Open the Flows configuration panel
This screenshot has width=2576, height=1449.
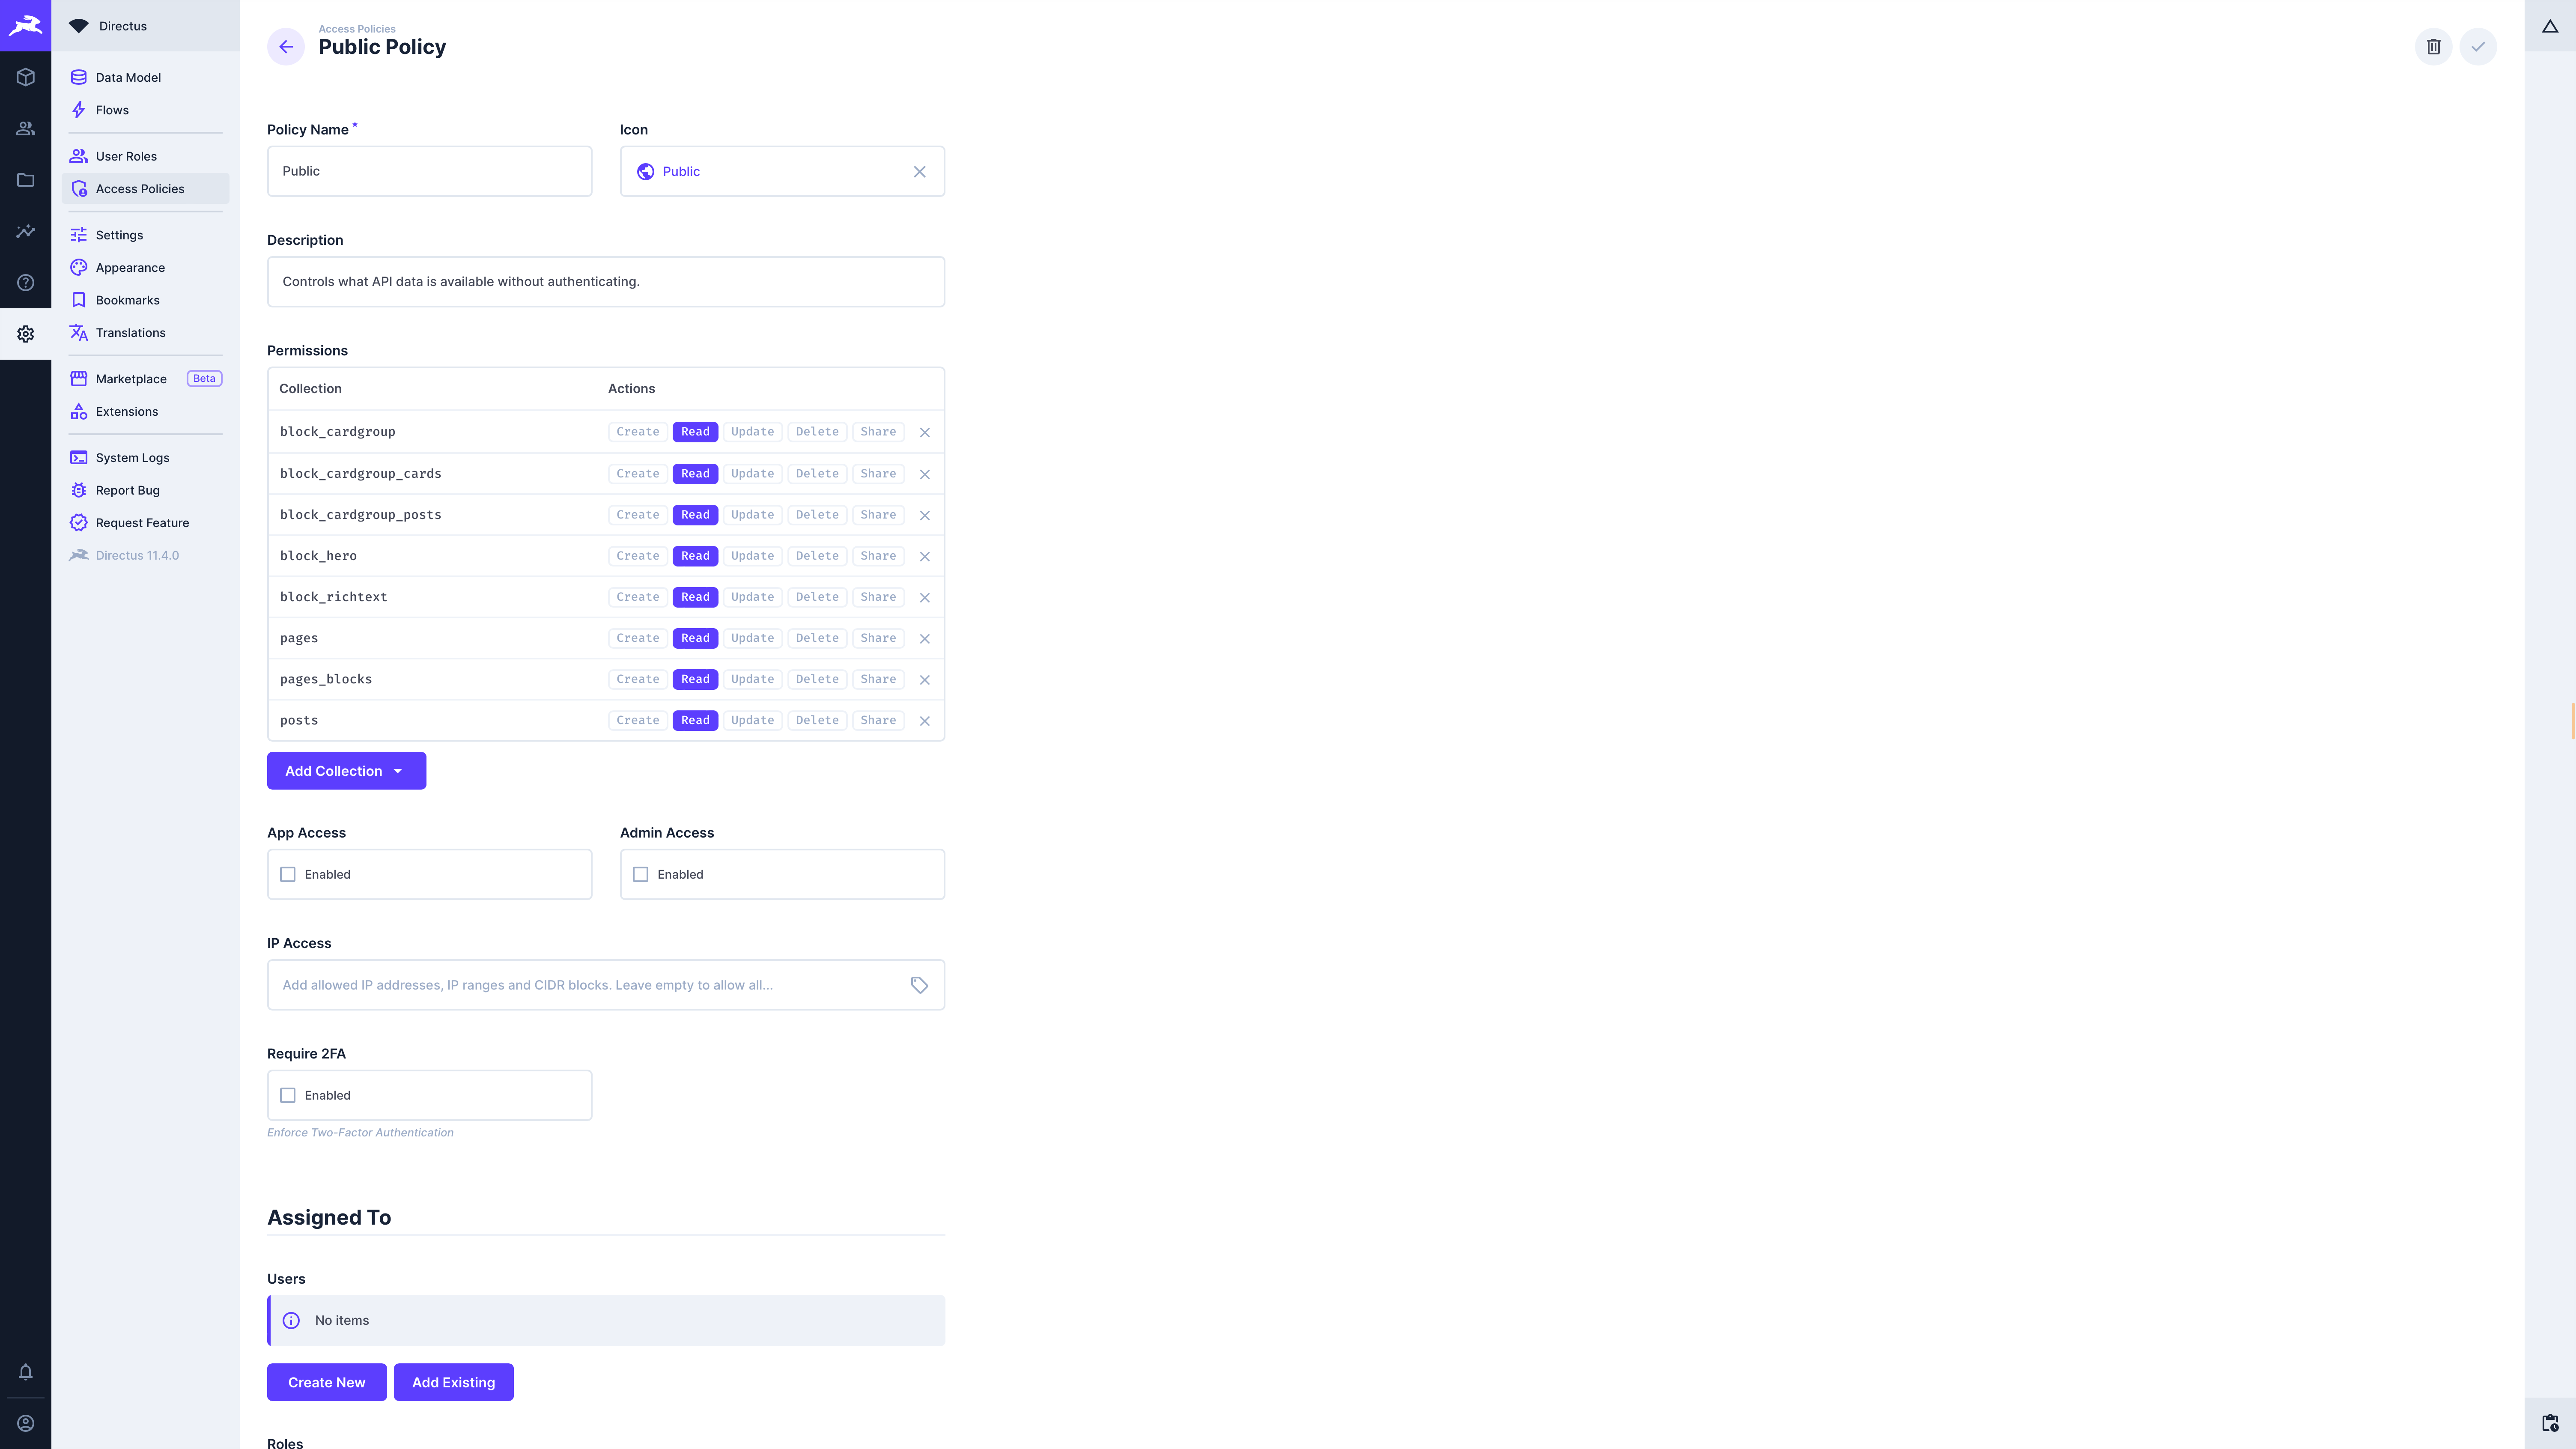pyautogui.click(x=111, y=110)
